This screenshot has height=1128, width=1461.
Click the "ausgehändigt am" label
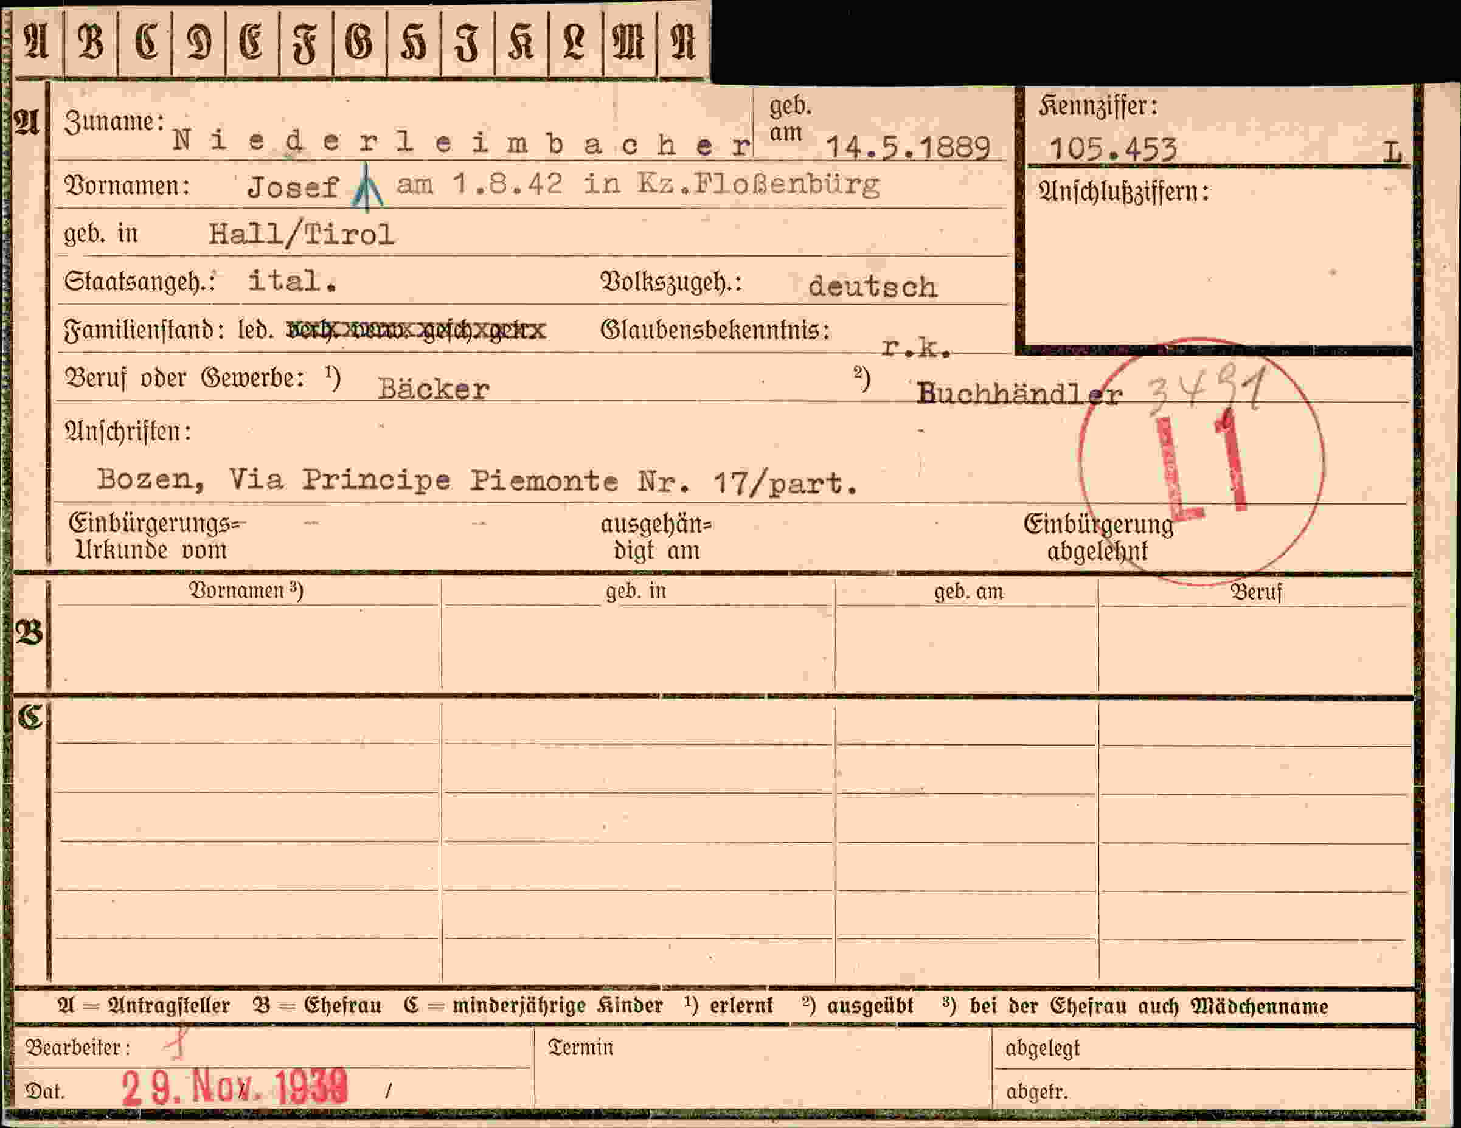pos(656,538)
